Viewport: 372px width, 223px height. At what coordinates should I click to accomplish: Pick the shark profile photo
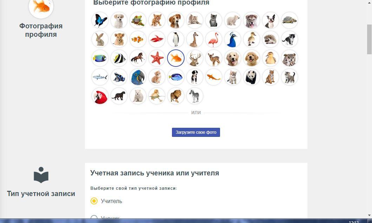[100, 77]
